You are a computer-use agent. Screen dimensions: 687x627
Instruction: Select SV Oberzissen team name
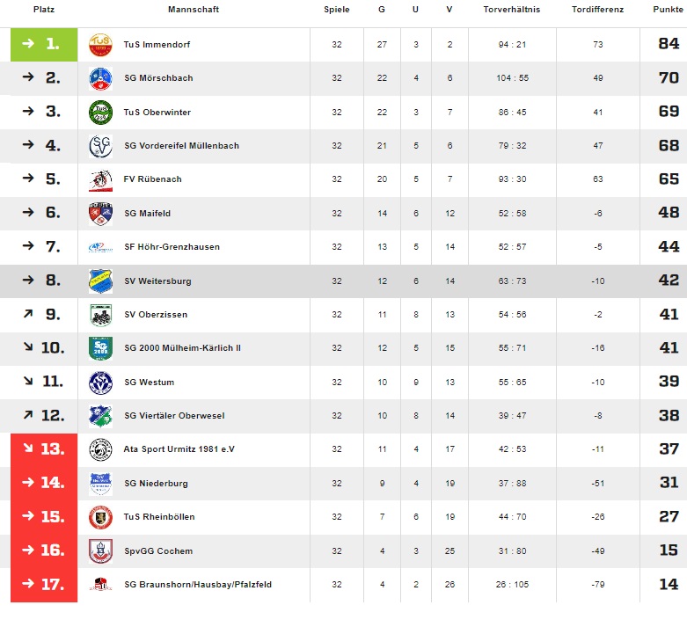click(x=156, y=315)
